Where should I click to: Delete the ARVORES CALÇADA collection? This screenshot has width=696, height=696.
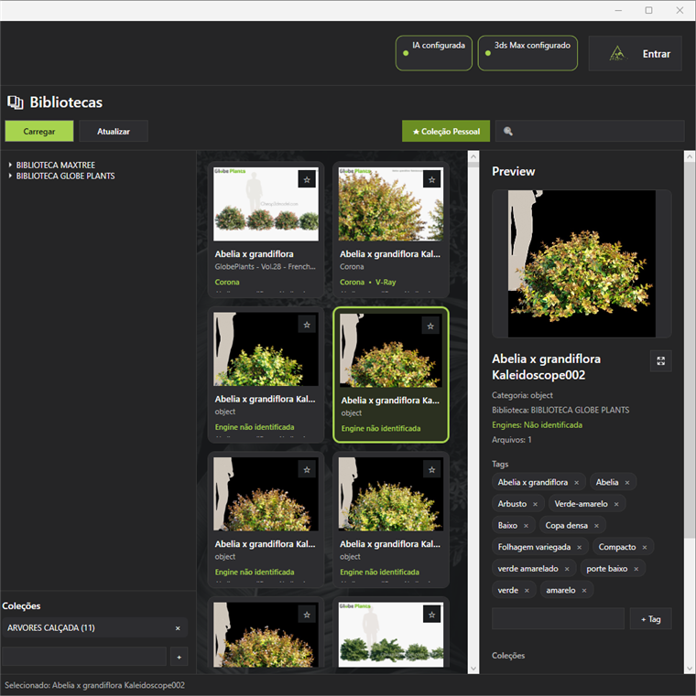(178, 628)
